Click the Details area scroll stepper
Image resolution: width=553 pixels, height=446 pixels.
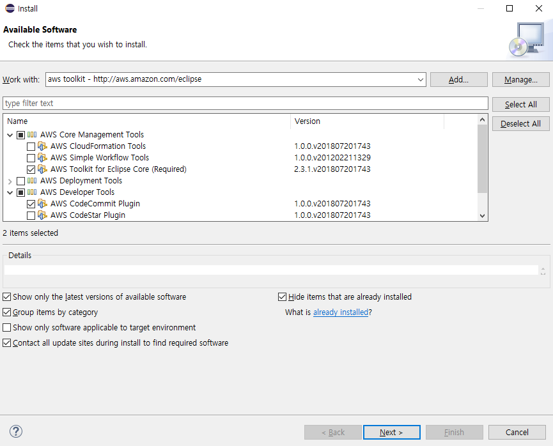543,271
